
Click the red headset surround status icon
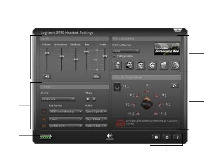(x=120, y=123)
